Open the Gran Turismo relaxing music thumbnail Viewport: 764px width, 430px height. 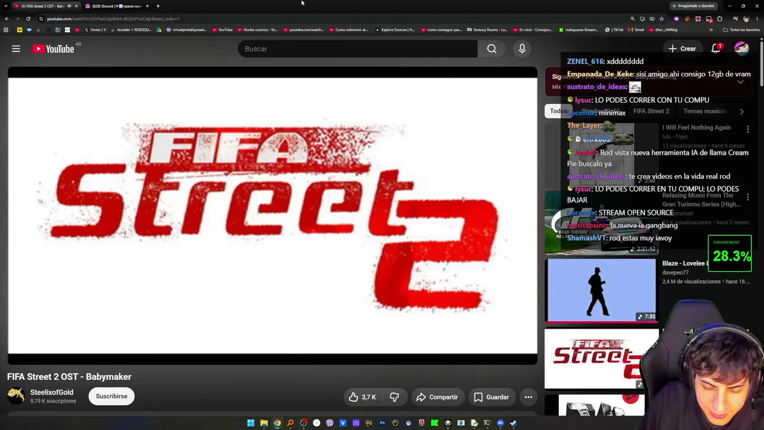pos(601,223)
